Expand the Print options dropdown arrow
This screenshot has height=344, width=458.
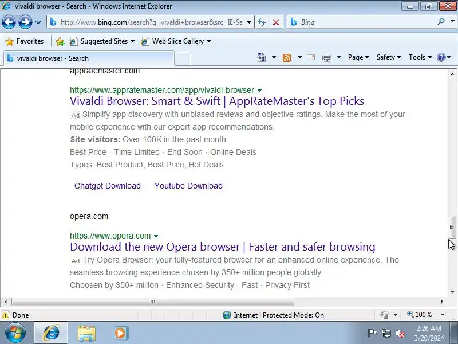[x=339, y=57]
